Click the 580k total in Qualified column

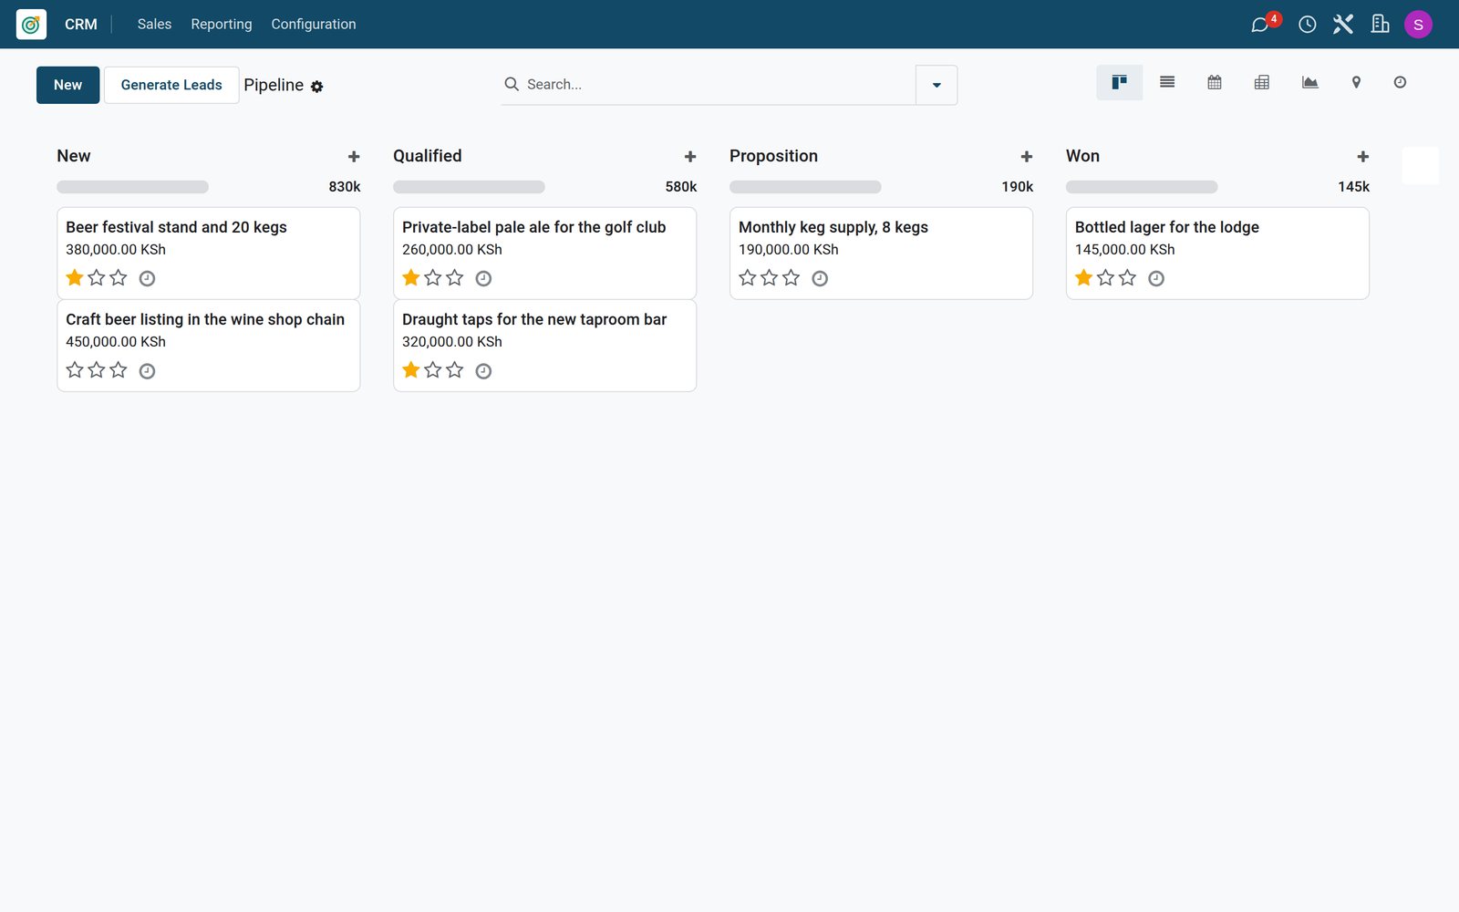coord(681,187)
